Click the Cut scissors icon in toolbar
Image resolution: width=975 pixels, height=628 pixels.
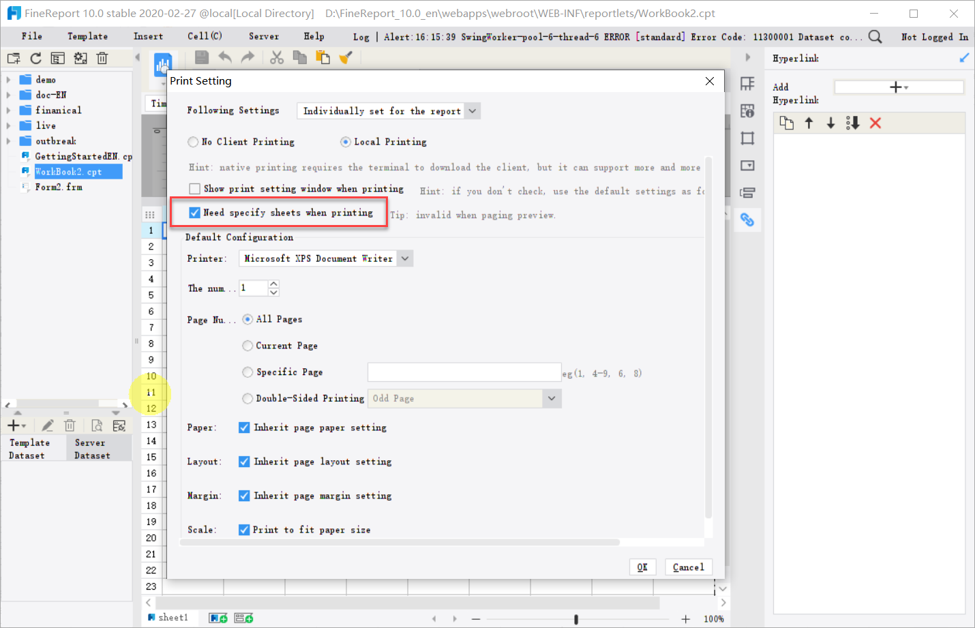coord(276,58)
